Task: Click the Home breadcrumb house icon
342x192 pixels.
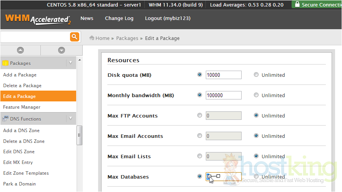Action: [x=92, y=38]
